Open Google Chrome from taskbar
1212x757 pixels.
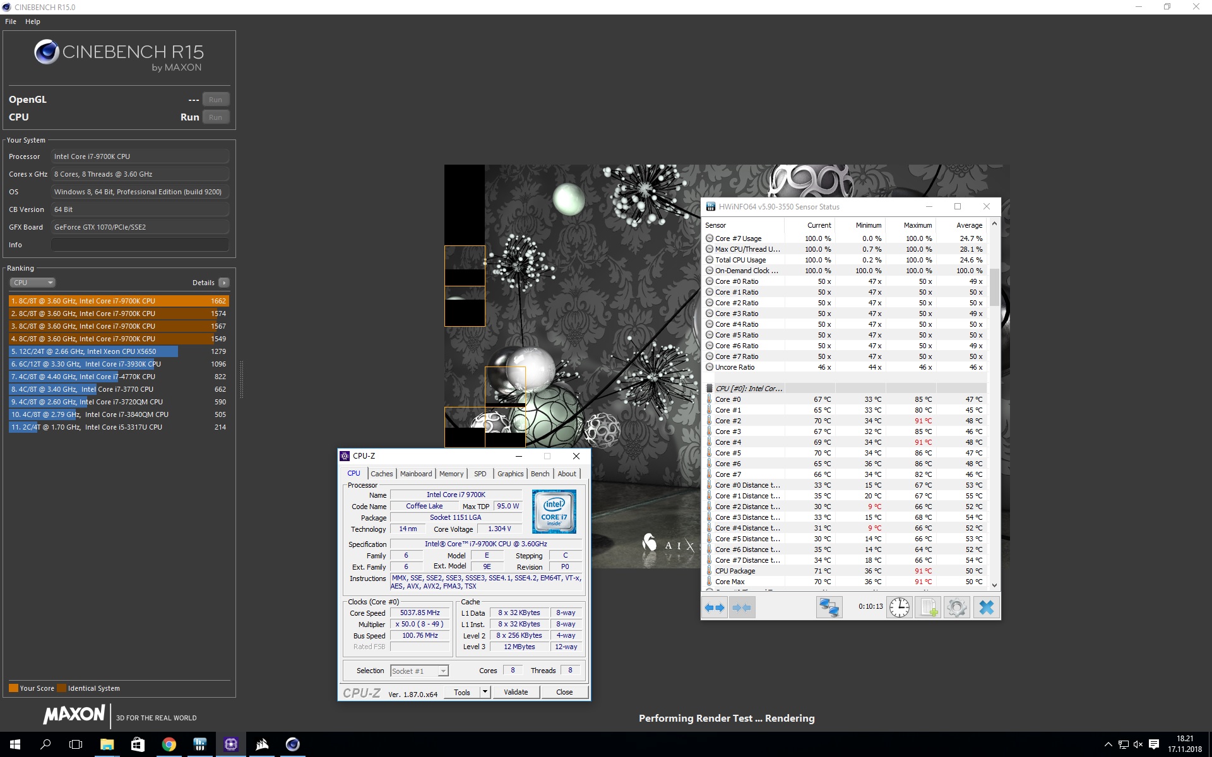click(169, 744)
